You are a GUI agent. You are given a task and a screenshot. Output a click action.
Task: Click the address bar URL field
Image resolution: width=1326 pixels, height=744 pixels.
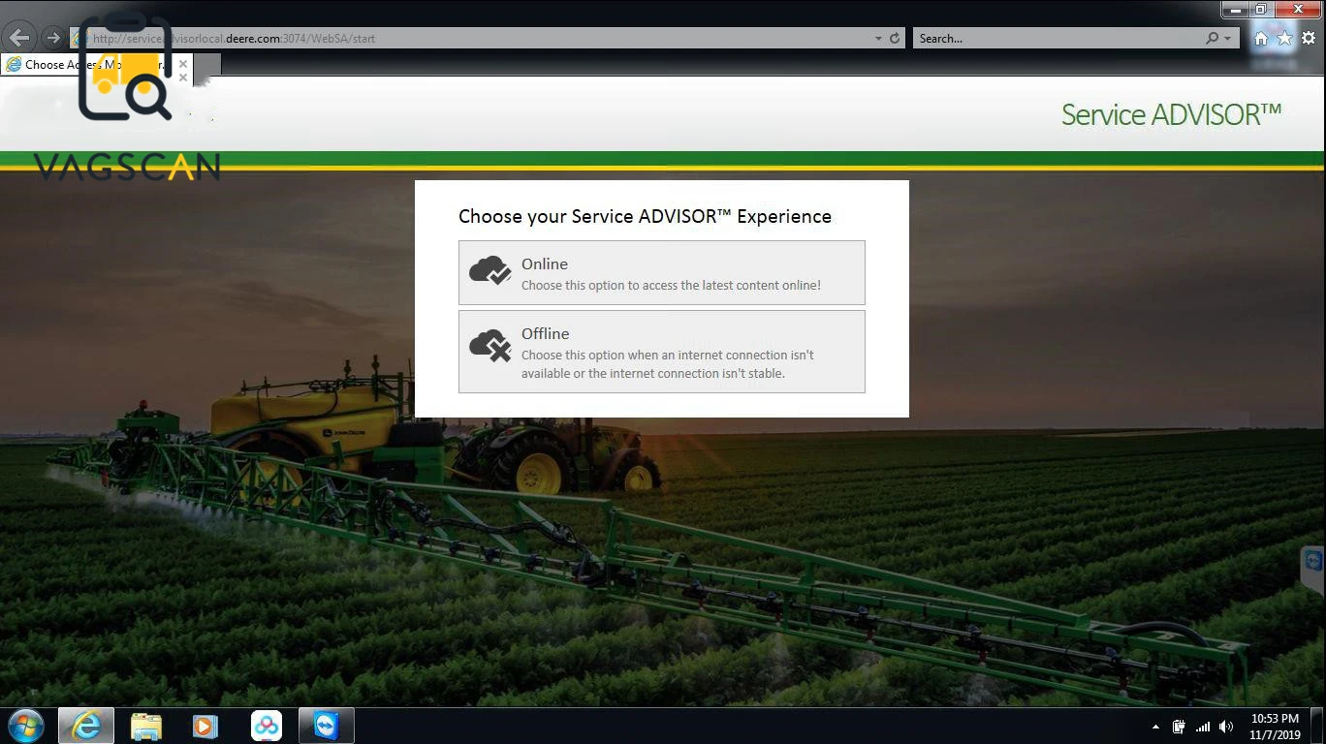469,39
